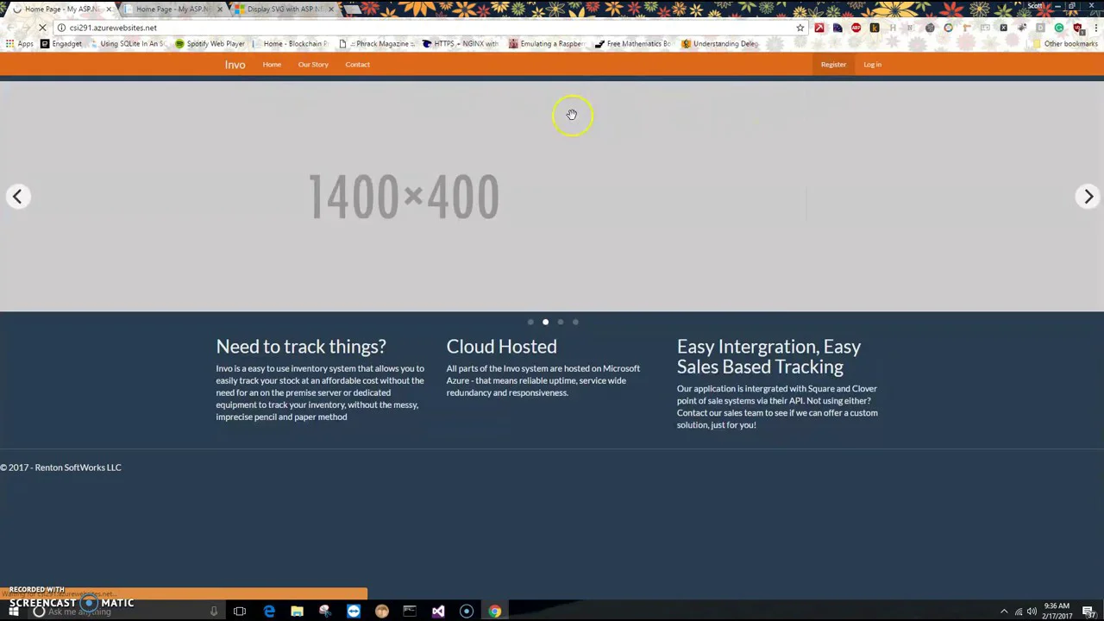Open the Home - Blockchain bookmark
Viewport: 1104px width, 621px height.
coord(291,44)
